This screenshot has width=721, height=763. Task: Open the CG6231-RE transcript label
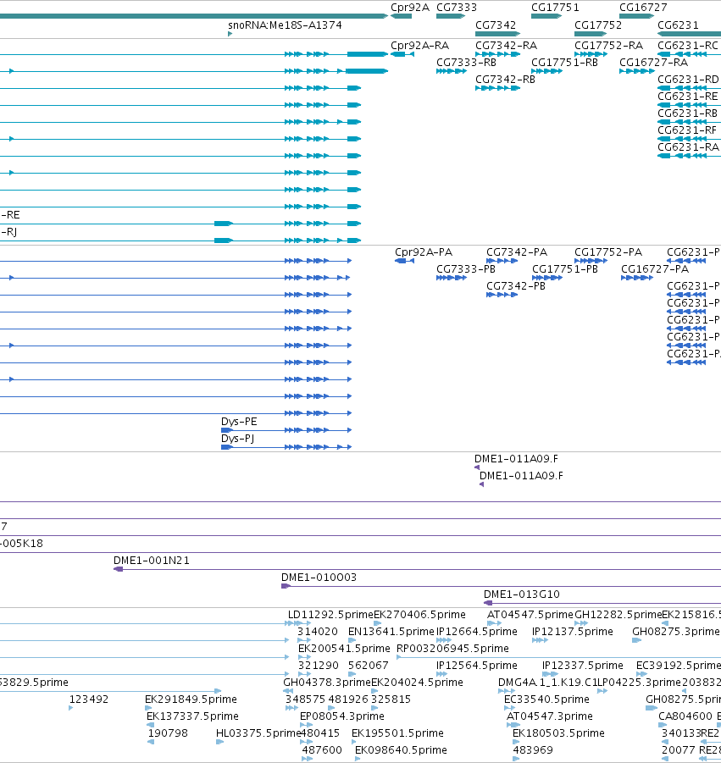(x=687, y=97)
